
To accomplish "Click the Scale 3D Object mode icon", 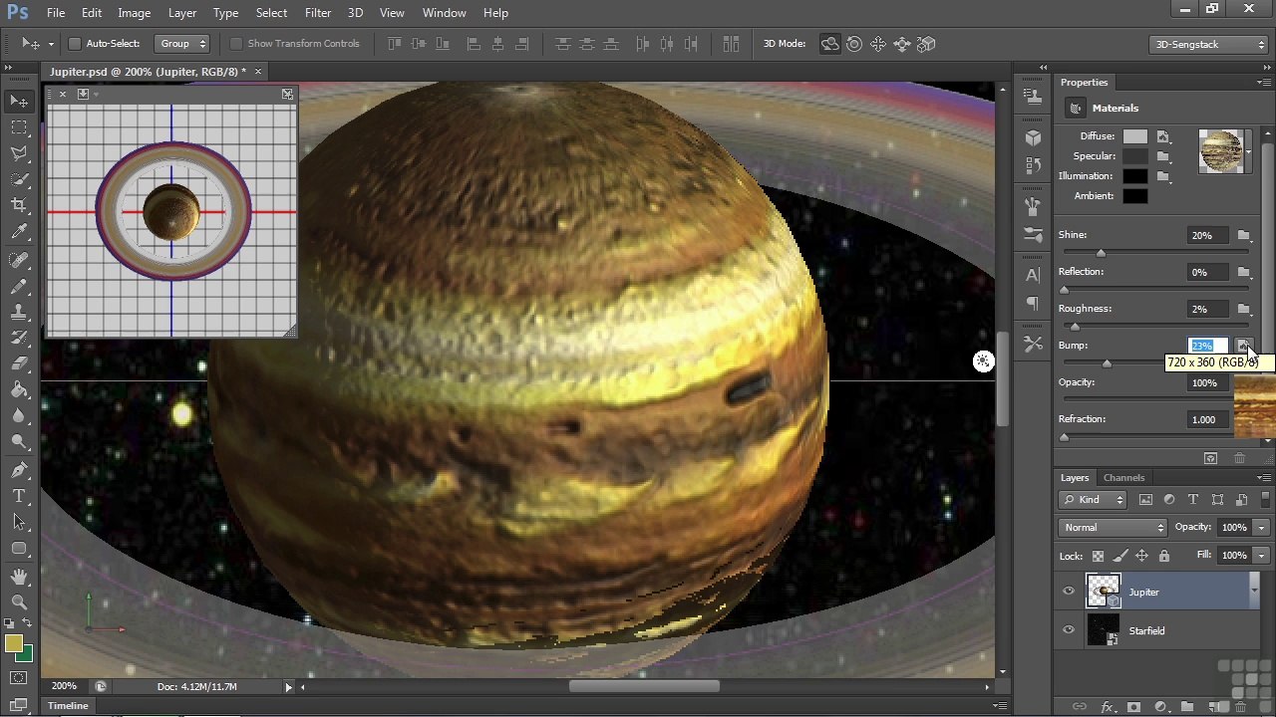I will point(926,44).
